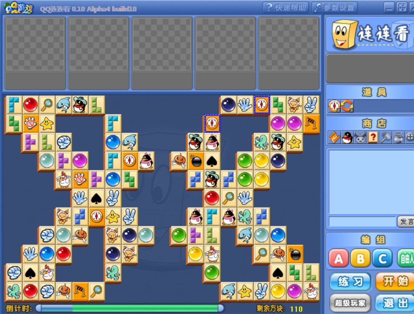Select the grey rabbit item in the shop
This screenshot has height=314, width=414.
point(359,137)
